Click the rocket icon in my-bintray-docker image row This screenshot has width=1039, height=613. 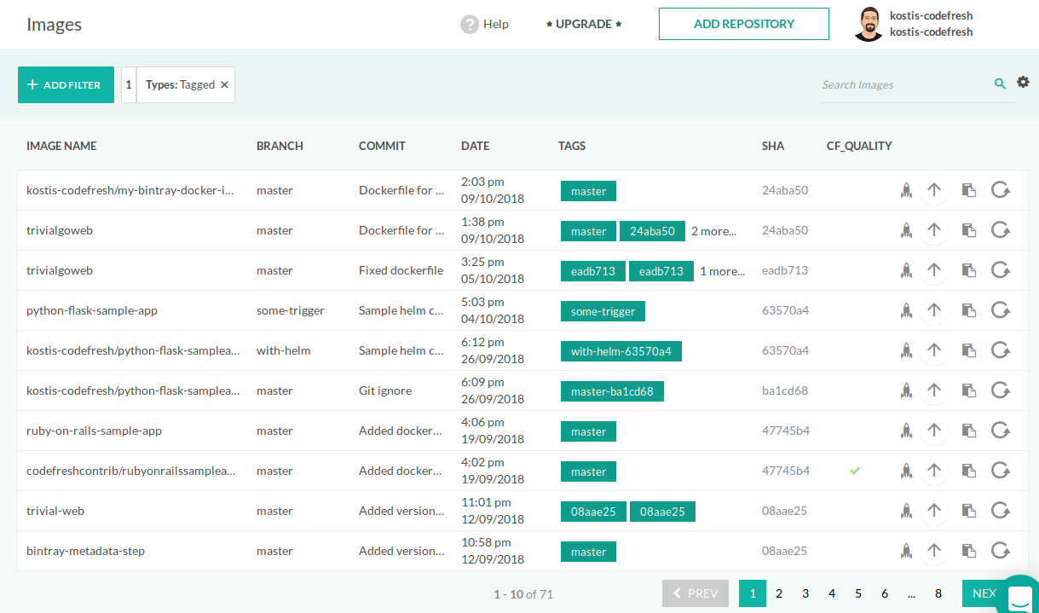906,190
